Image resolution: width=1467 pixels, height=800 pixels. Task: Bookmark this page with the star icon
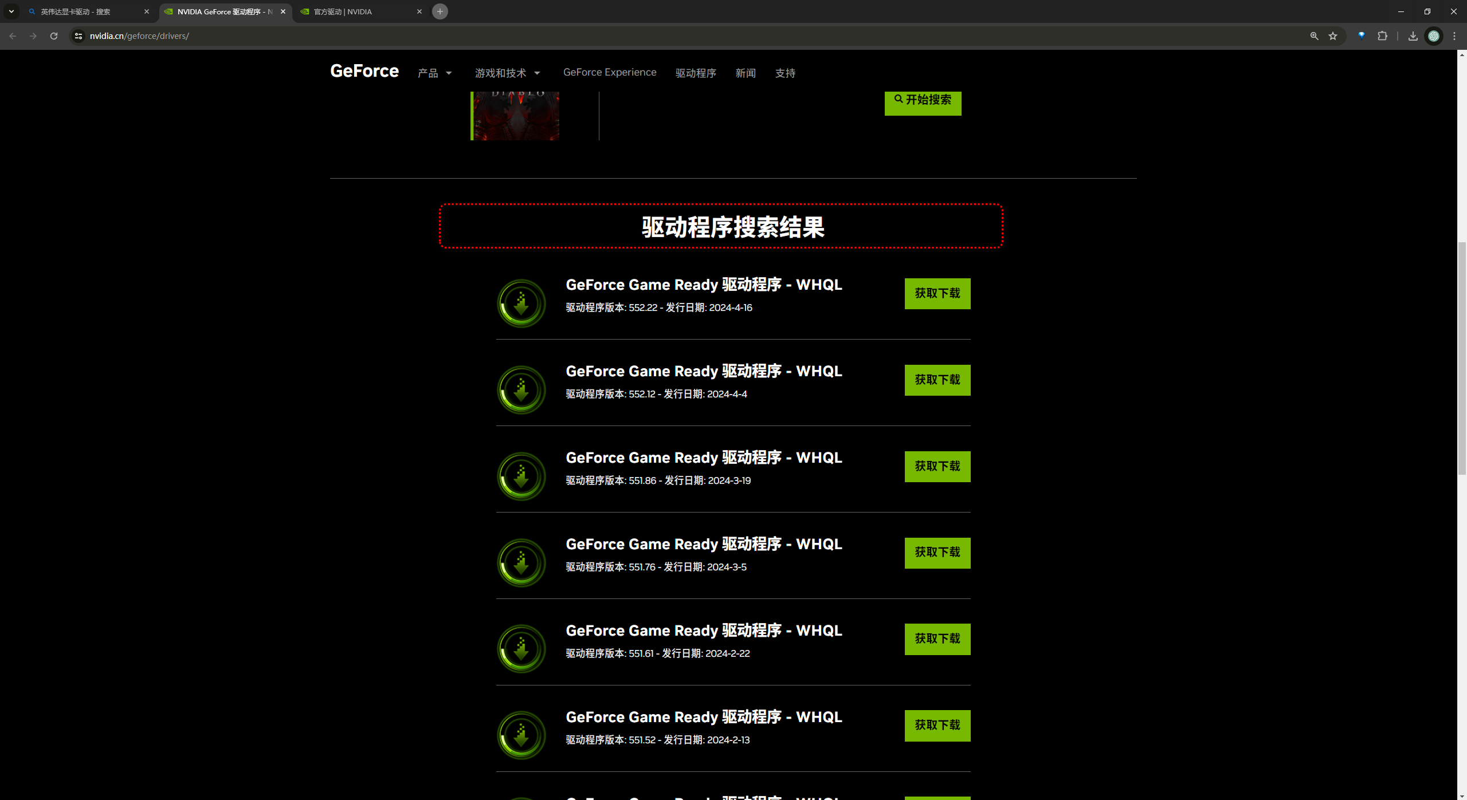(1333, 36)
